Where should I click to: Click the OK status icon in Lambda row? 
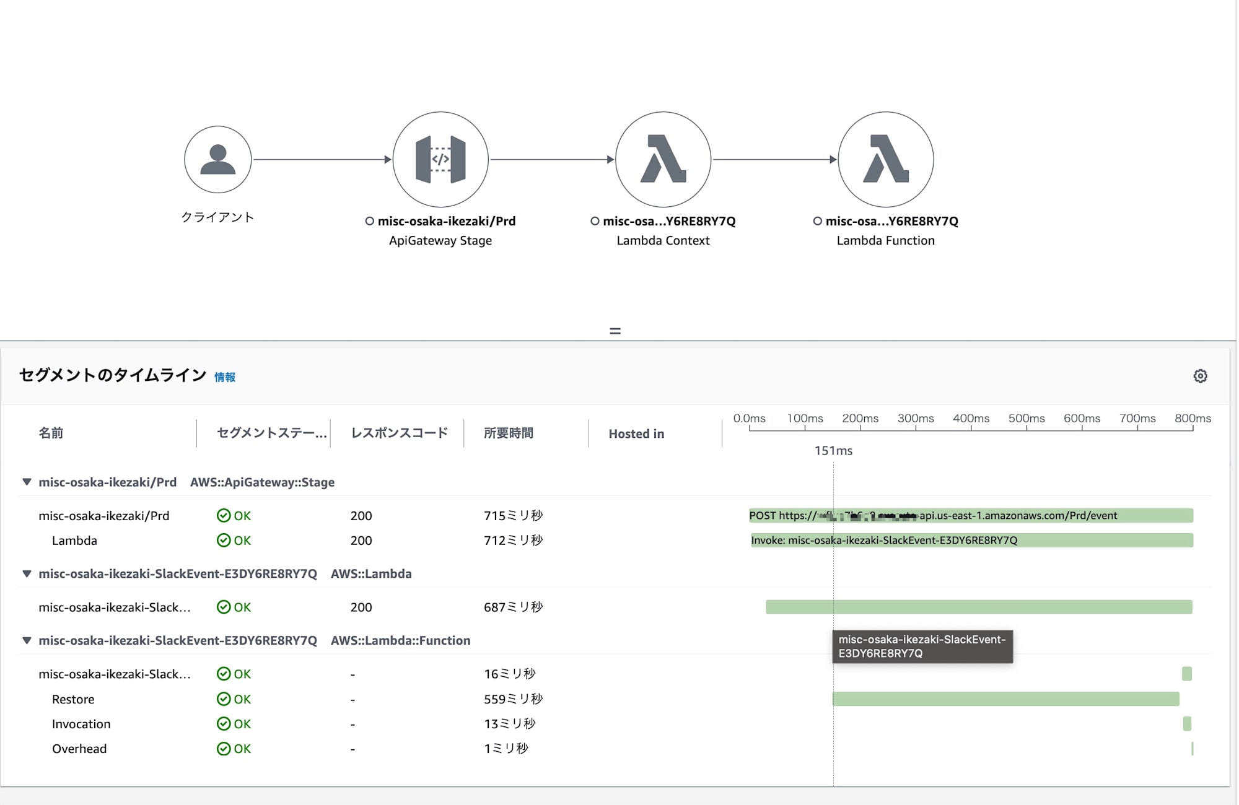pyautogui.click(x=224, y=541)
